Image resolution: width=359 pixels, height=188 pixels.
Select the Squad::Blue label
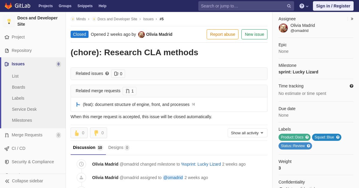coord(327,137)
